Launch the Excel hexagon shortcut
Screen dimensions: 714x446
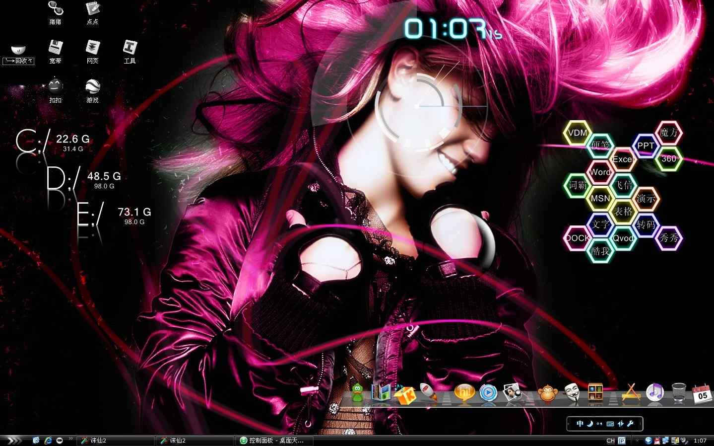coord(623,159)
